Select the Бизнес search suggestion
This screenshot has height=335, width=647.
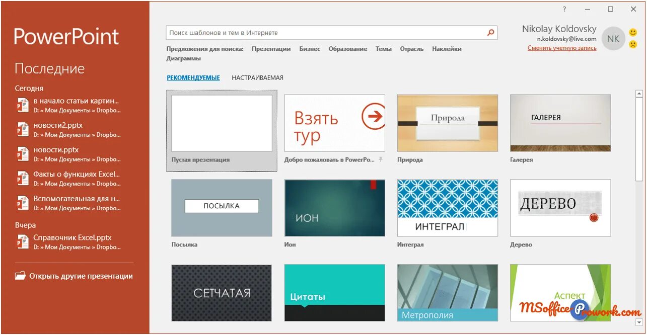click(x=310, y=49)
